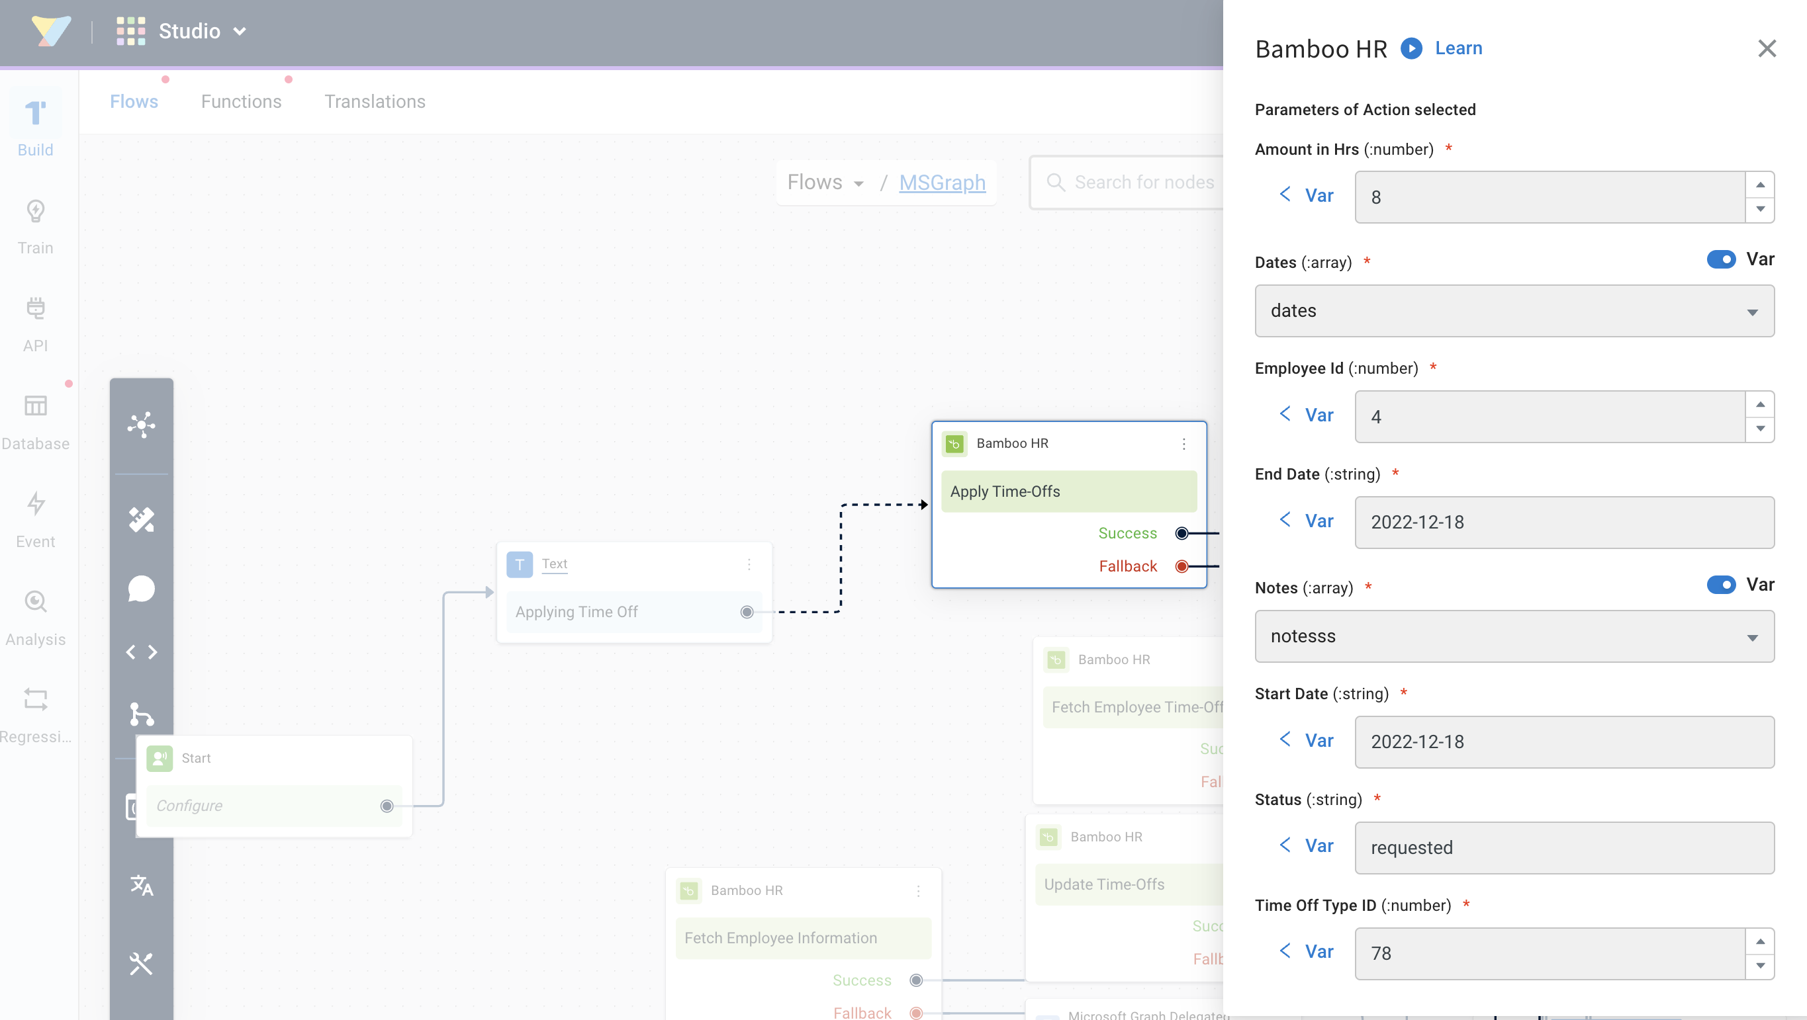The width and height of the screenshot is (1807, 1020).
Task: Click the Start node icon
Action: click(160, 759)
